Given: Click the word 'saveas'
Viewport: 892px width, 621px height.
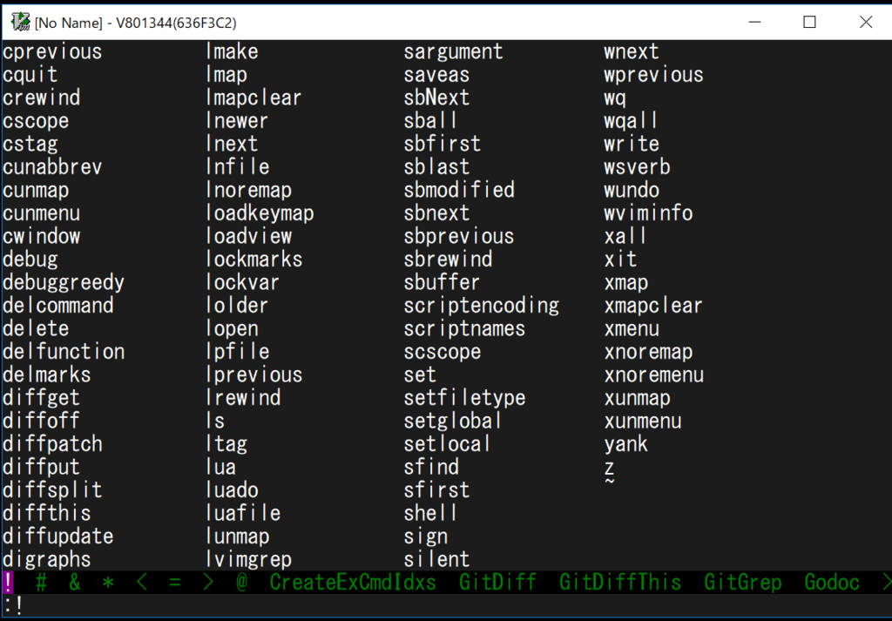Looking at the screenshot, I should [x=437, y=75].
